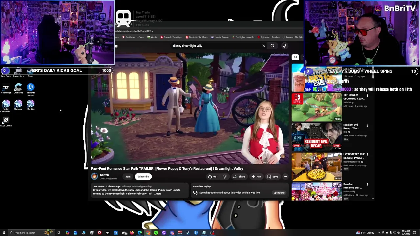420x236 pixels.
Task: Open the Serroh channel name link
Action: pyautogui.click(x=104, y=175)
